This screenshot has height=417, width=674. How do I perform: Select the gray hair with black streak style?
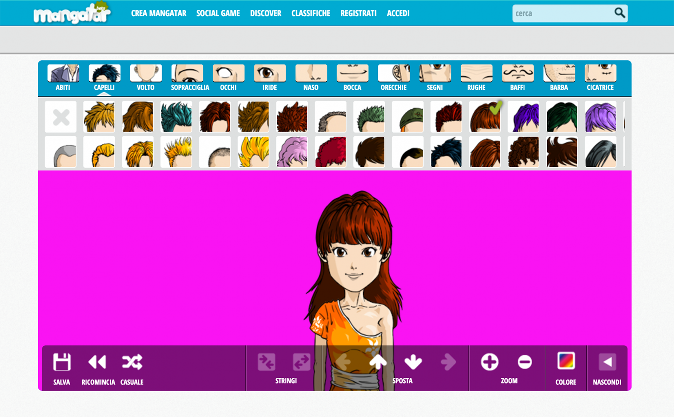click(600, 152)
